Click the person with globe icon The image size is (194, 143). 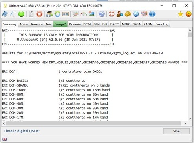(x=120, y=14)
